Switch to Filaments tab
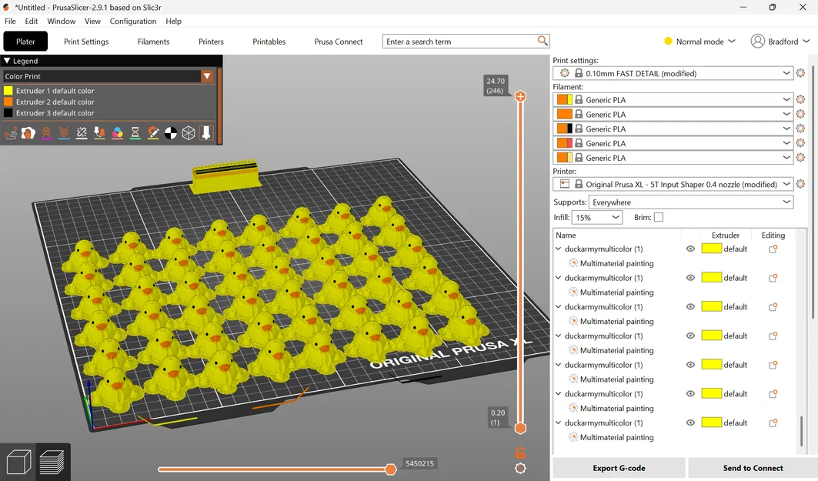This screenshot has width=818, height=481. click(153, 42)
